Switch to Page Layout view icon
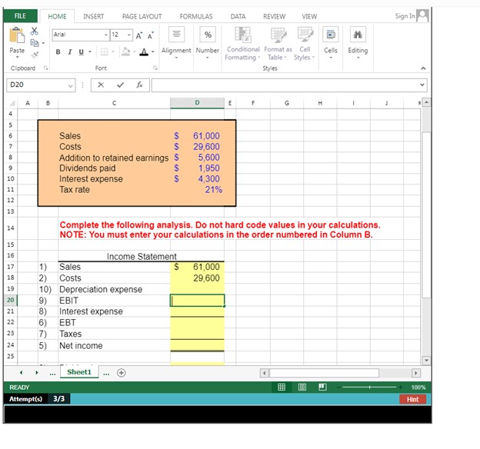 302,387
